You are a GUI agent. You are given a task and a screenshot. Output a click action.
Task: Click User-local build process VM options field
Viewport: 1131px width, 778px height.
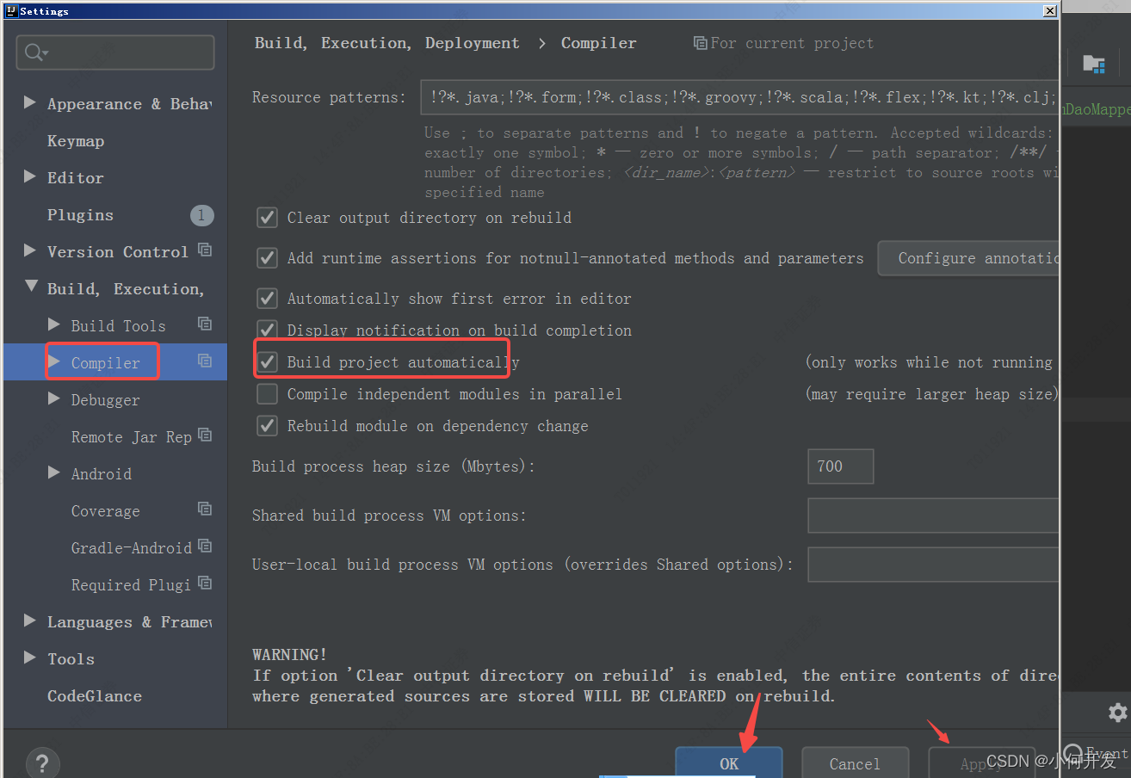tap(933, 565)
